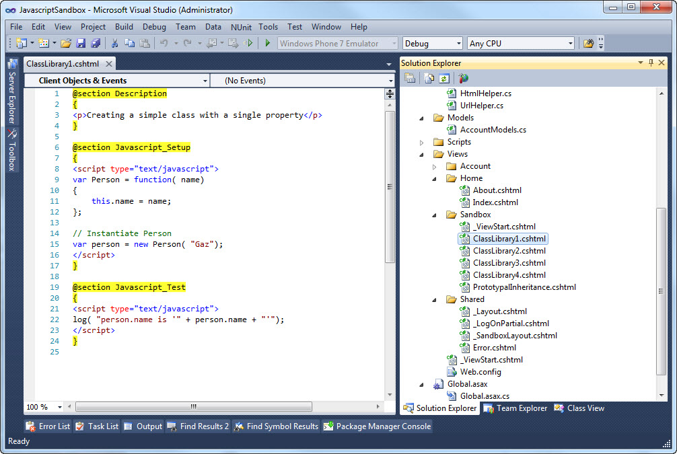Select ClassLibrary2.cshtml in Solution Explorer

509,251
